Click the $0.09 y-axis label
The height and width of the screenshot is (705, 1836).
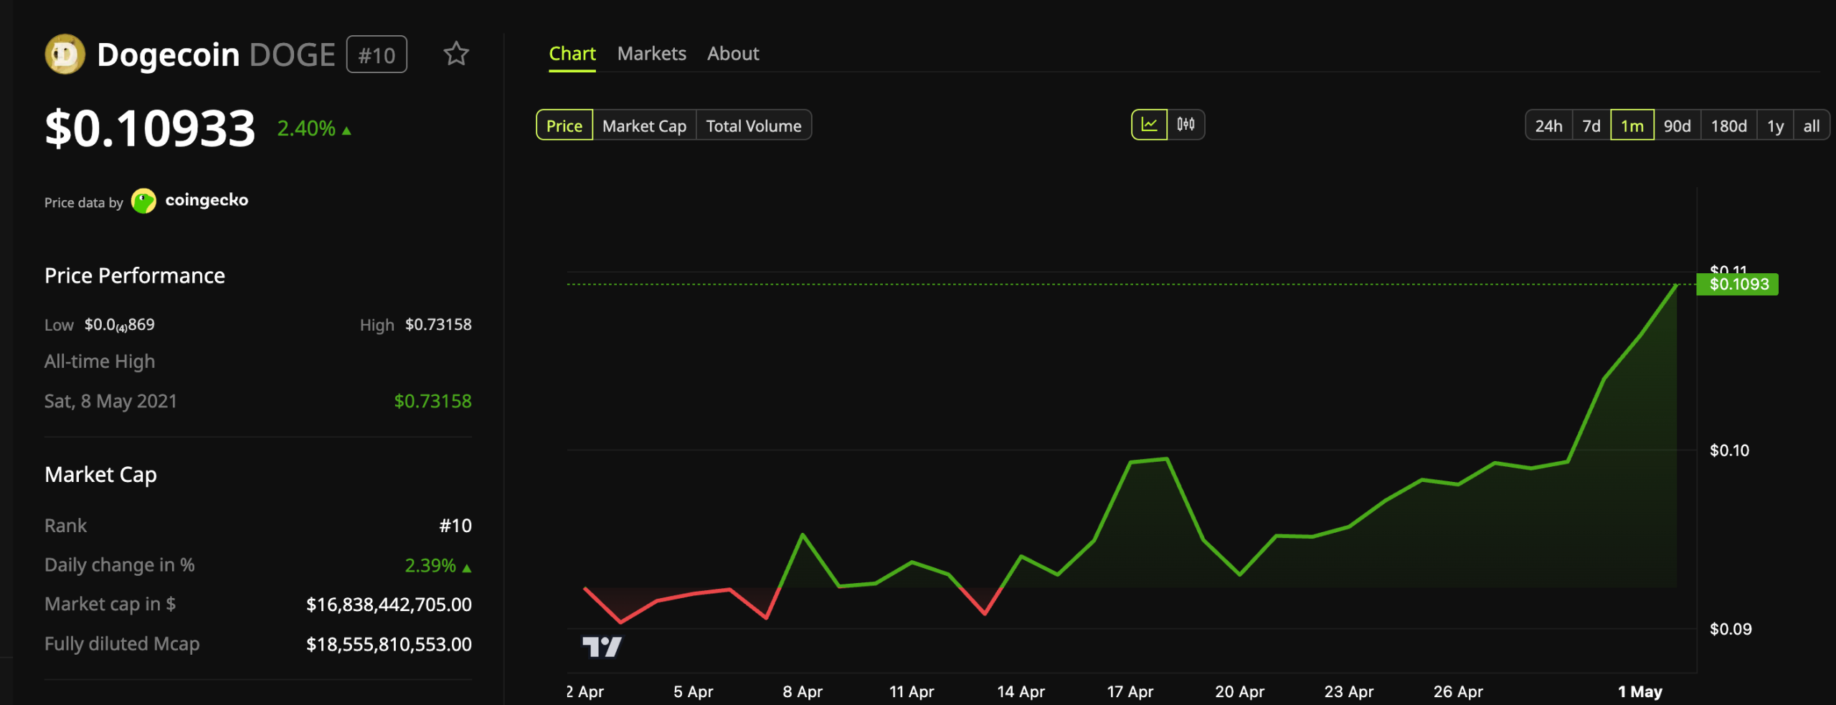coord(1731,629)
